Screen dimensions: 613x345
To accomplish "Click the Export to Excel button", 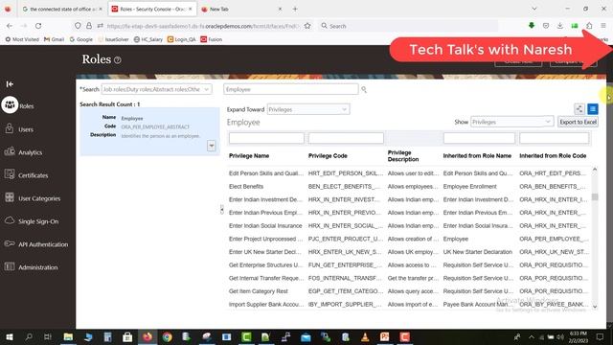I will pos(578,122).
